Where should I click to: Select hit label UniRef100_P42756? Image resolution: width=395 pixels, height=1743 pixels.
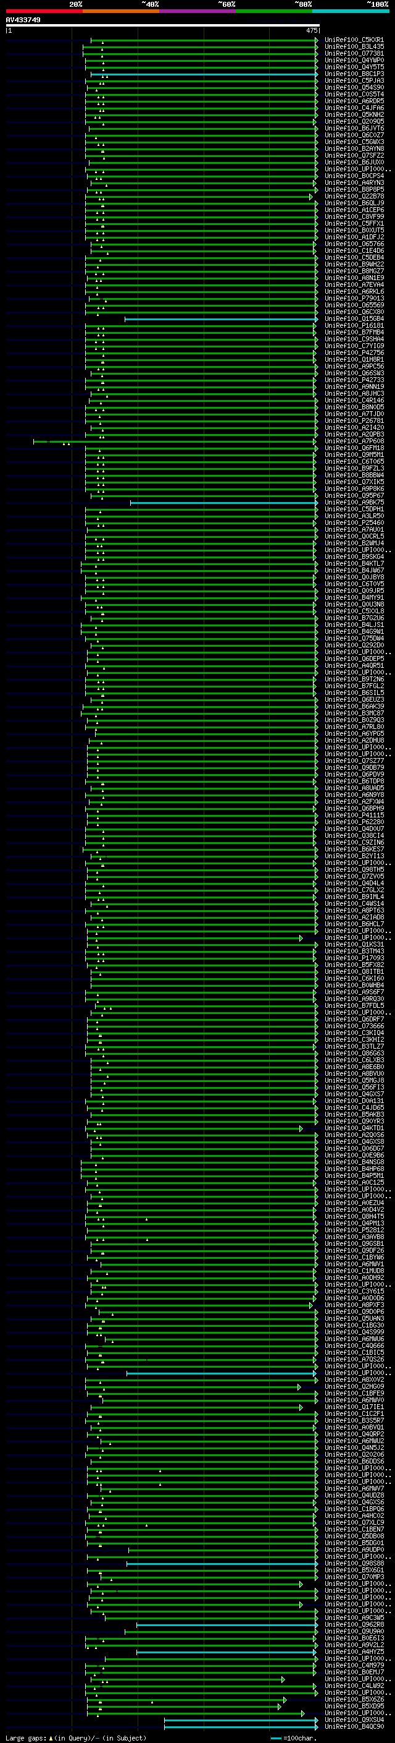click(x=354, y=352)
